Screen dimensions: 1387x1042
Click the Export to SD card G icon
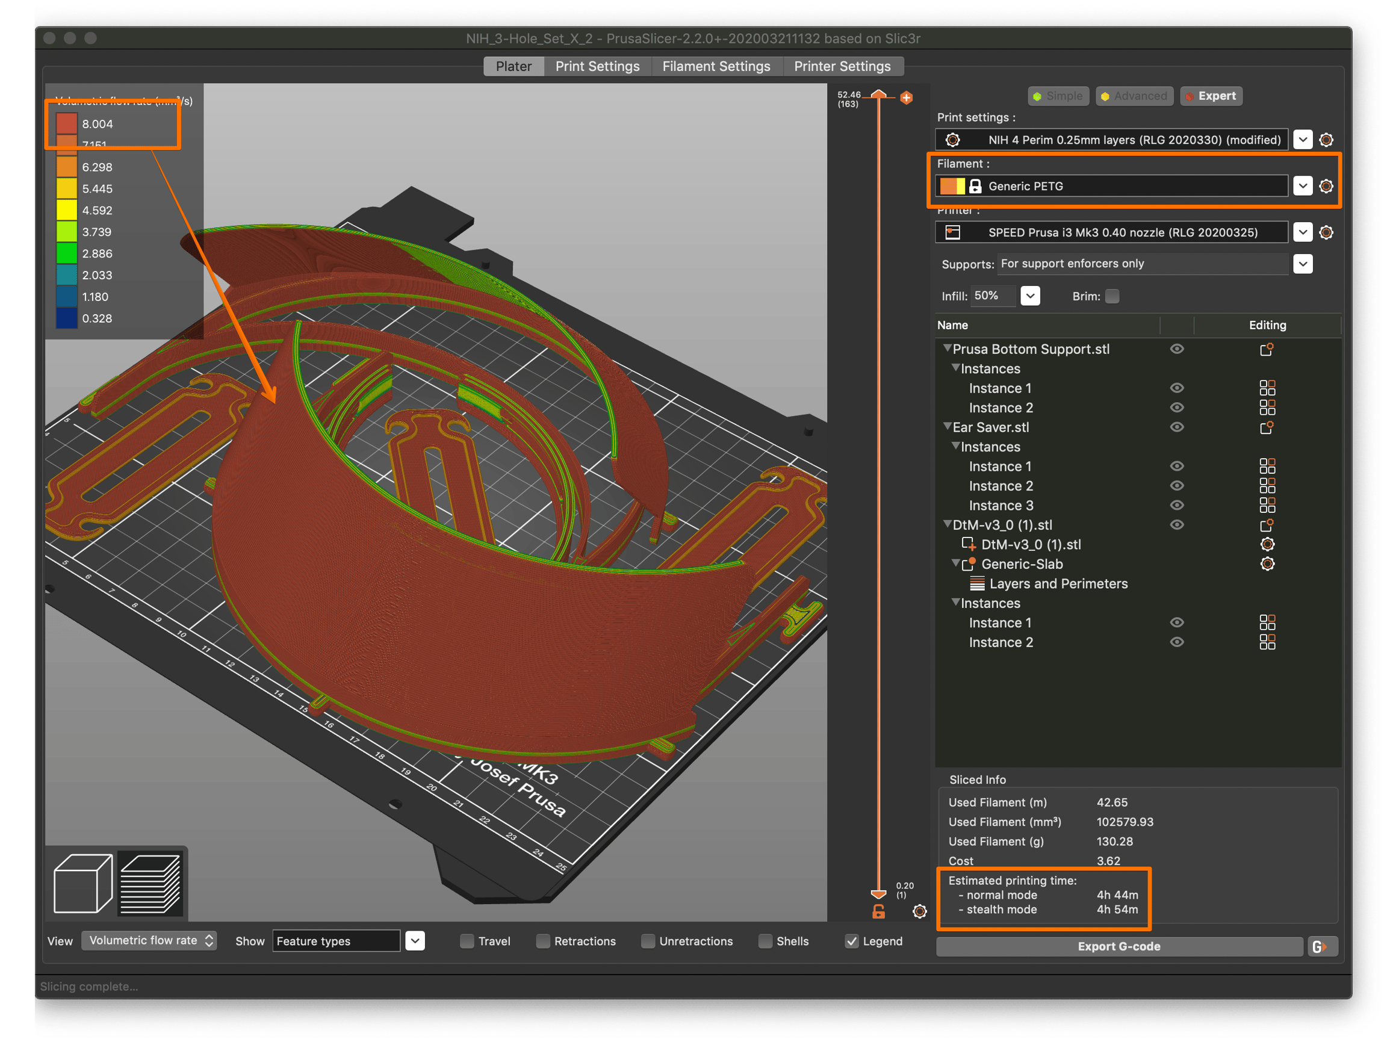[1321, 947]
